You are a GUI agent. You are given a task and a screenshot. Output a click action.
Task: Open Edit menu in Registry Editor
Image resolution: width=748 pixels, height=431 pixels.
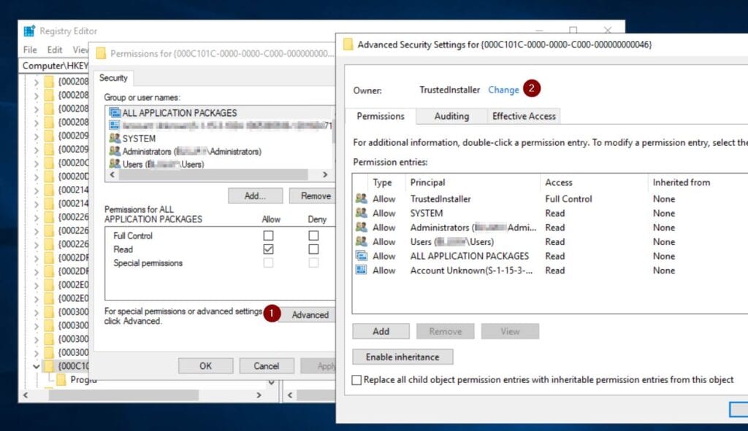point(54,50)
